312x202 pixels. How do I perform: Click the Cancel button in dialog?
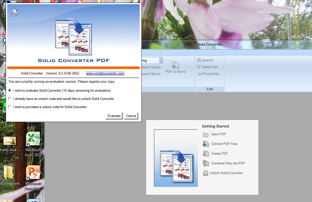[131, 116]
